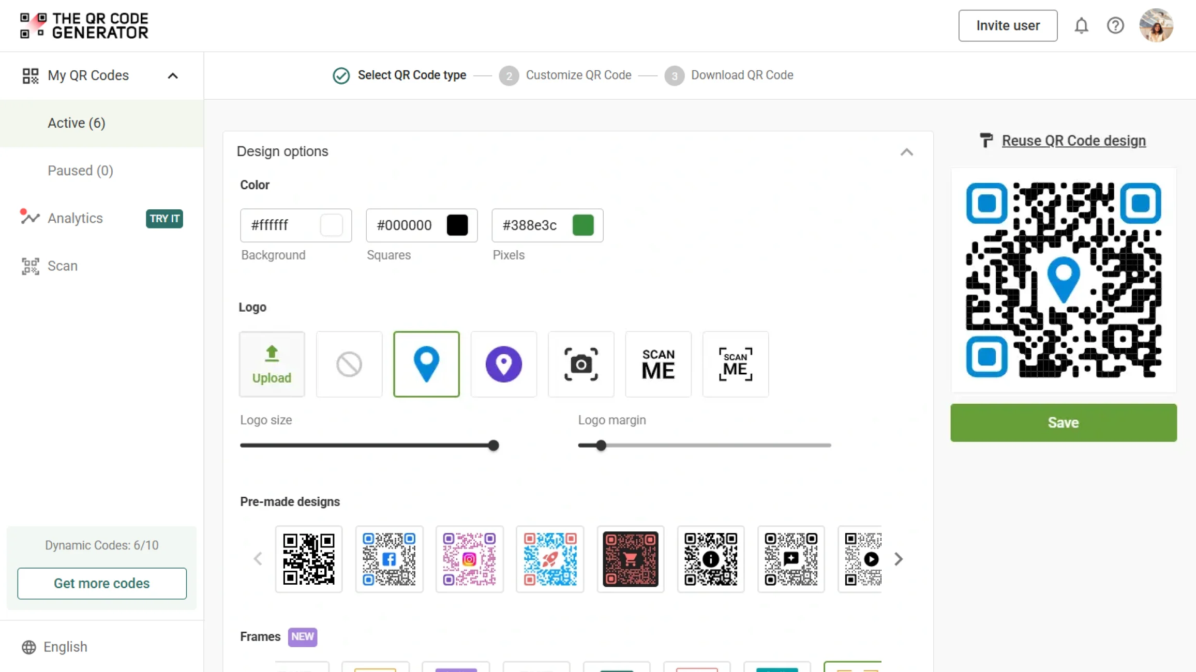Screen dimensions: 1196x672
Task: Open the Paused (0) codes list
Action: [80, 171]
